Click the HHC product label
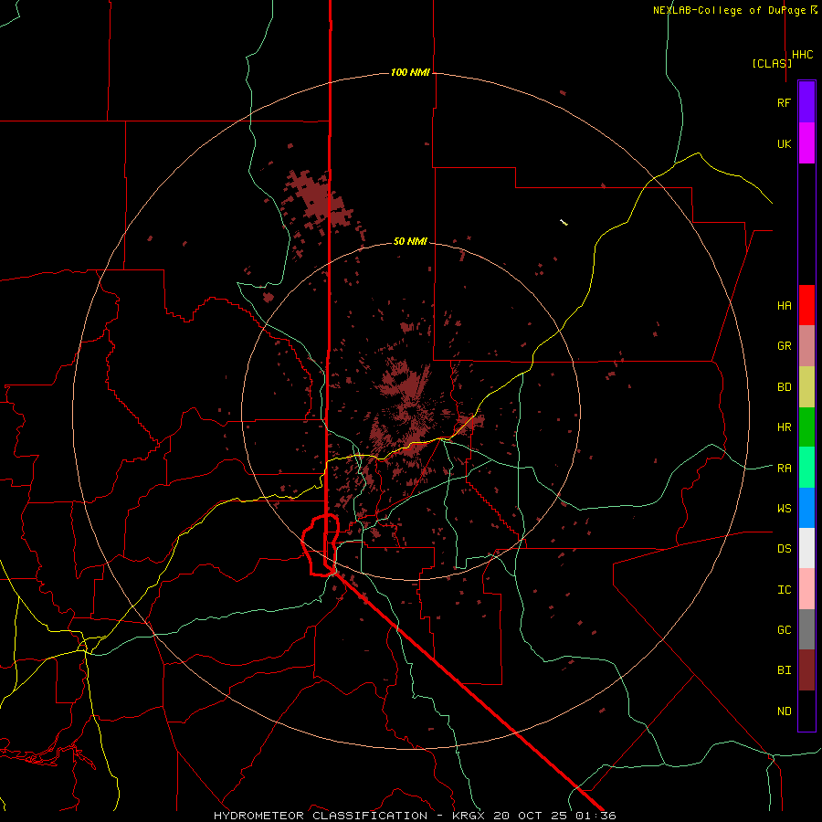The height and width of the screenshot is (822, 822). coord(803,55)
